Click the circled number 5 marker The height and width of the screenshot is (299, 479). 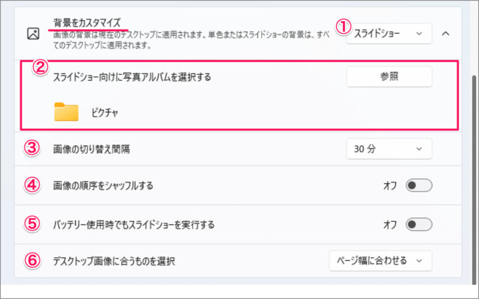31,223
